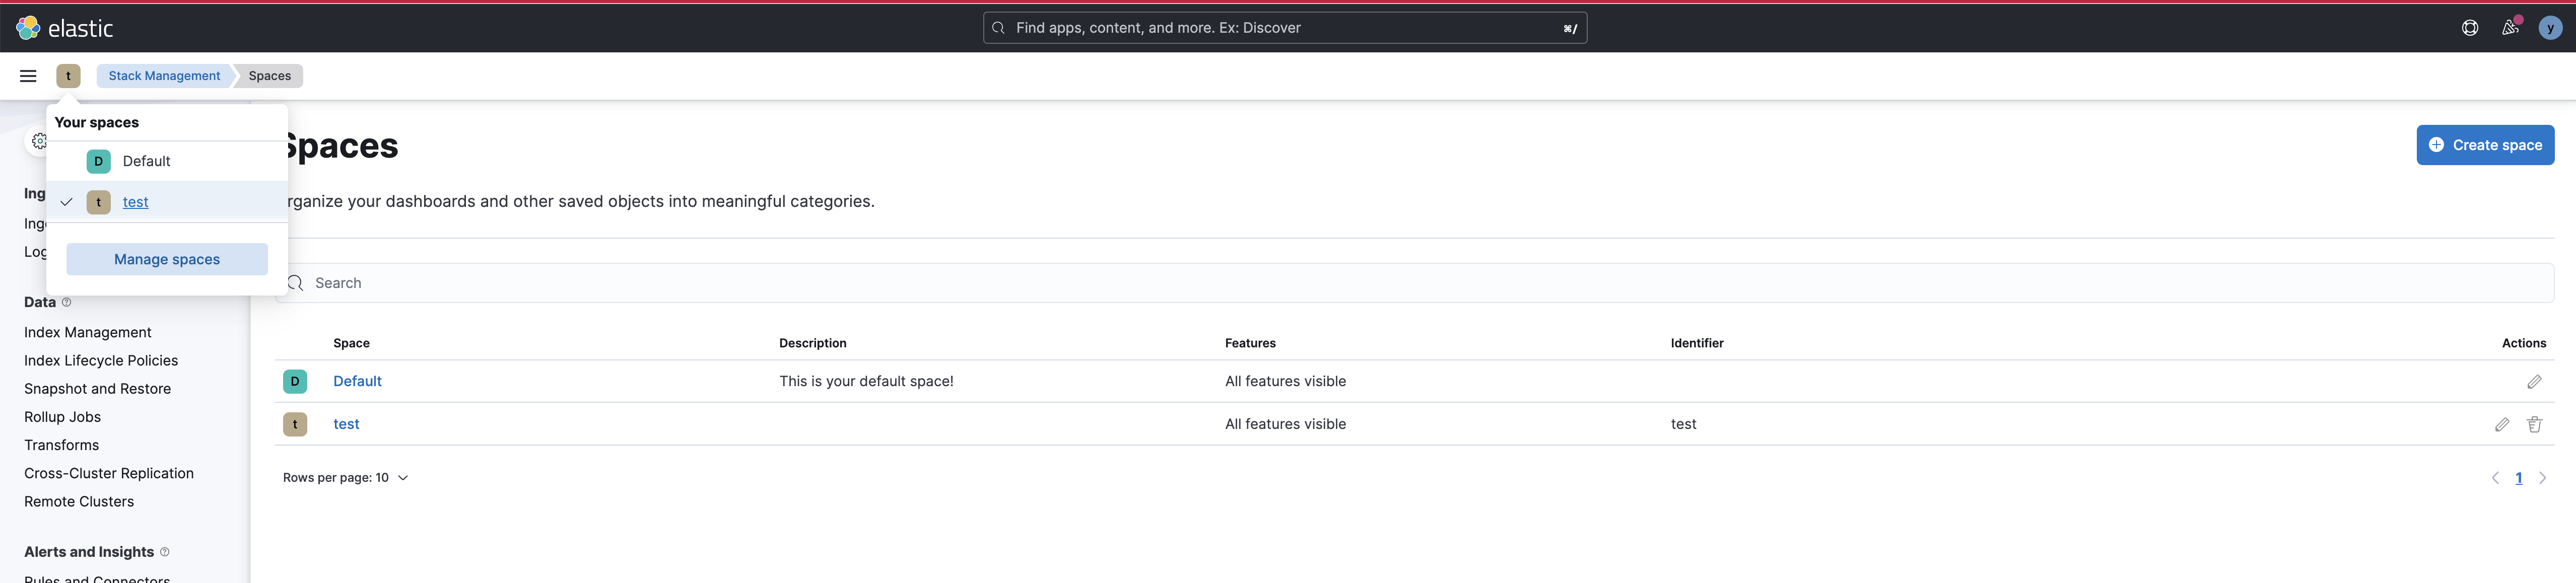Click the Create space button
Viewport: 2576px width, 583px height.
[2485, 145]
